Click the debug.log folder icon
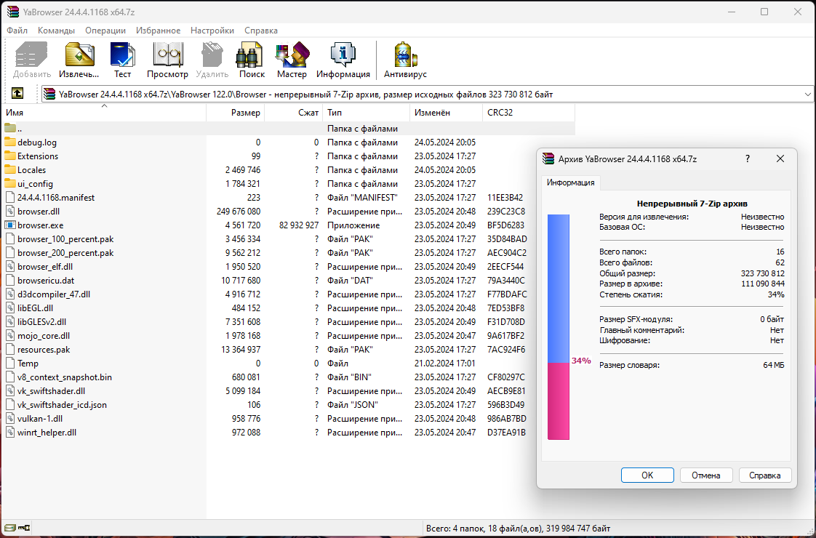816x538 pixels. [x=10, y=142]
